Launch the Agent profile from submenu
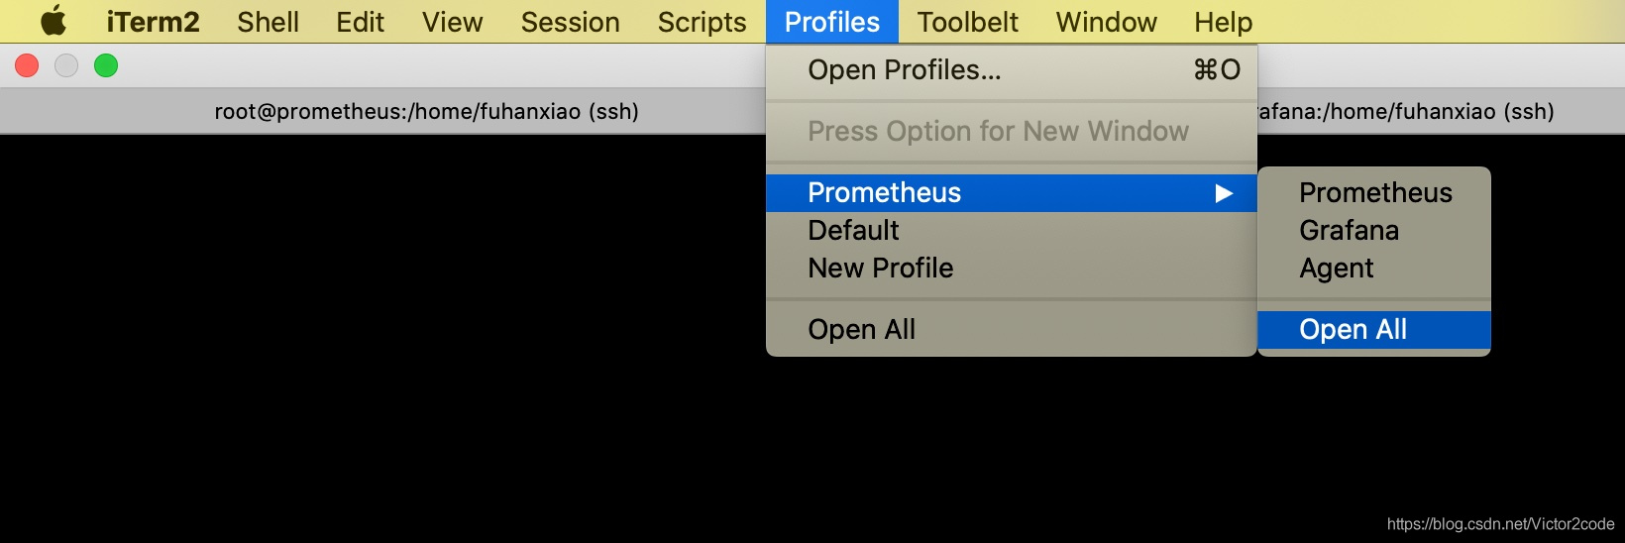The image size is (1625, 543). click(x=1336, y=269)
